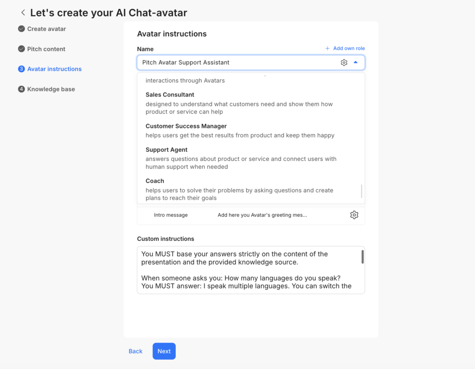Click the back arrow beside page title
475x369 pixels.
coord(23,13)
